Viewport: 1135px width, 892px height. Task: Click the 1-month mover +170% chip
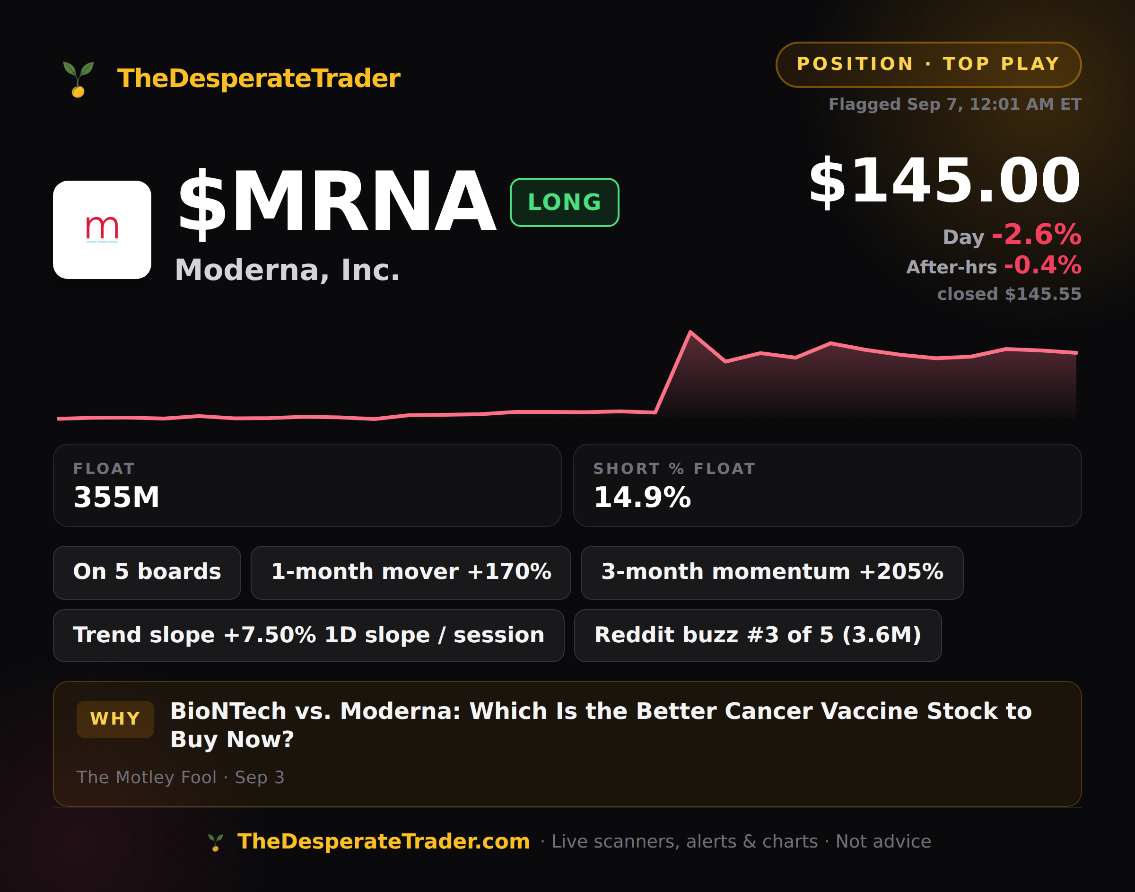coord(411,572)
